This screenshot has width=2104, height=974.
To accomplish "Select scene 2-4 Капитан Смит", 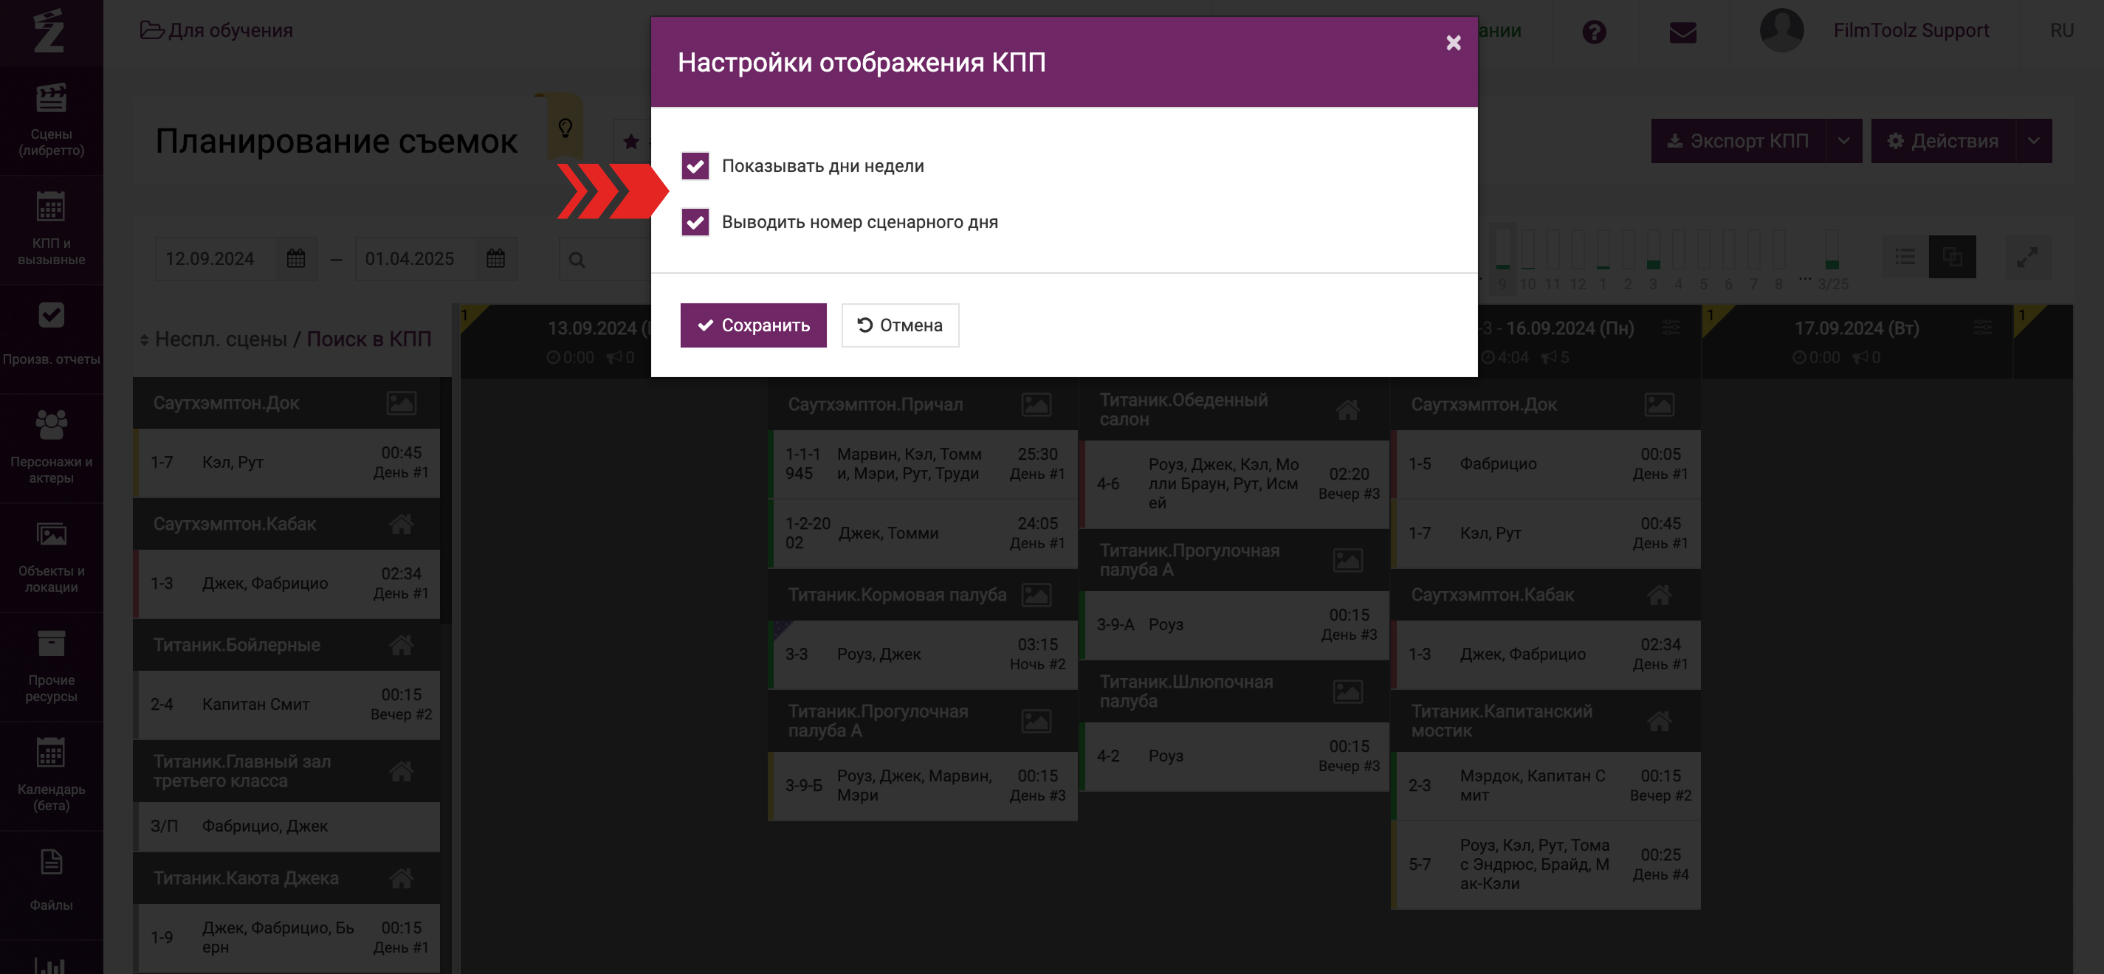I will click(286, 705).
